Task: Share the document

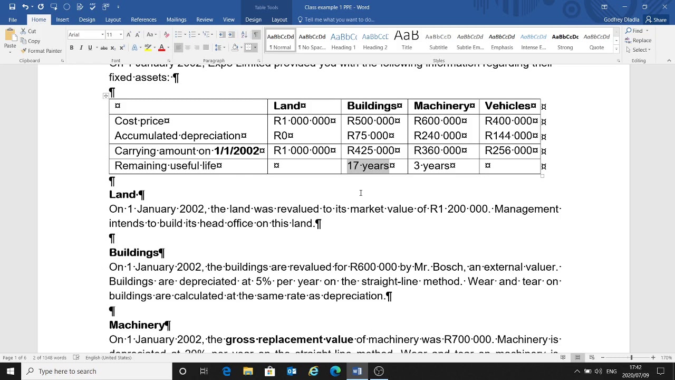Action: click(656, 20)
